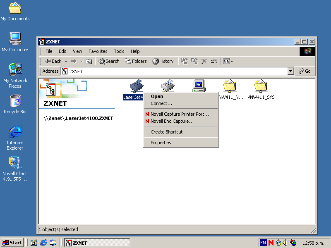The image size is (331, 248).
Task: Click the ZXNET window title bar
Action: pos(166,42)
